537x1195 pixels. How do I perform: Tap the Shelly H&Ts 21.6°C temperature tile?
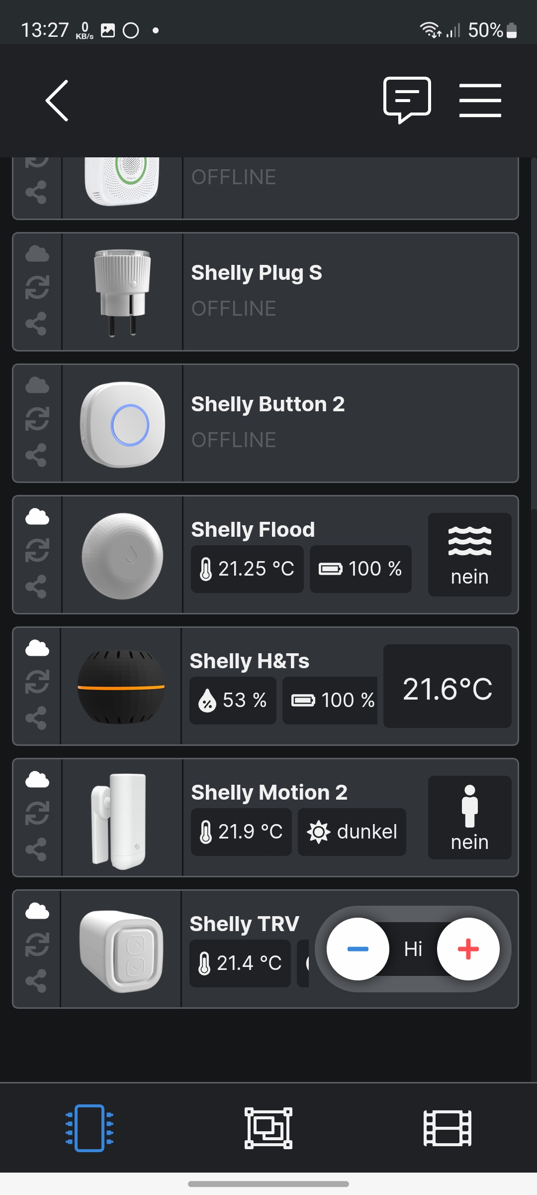[447, 686]
